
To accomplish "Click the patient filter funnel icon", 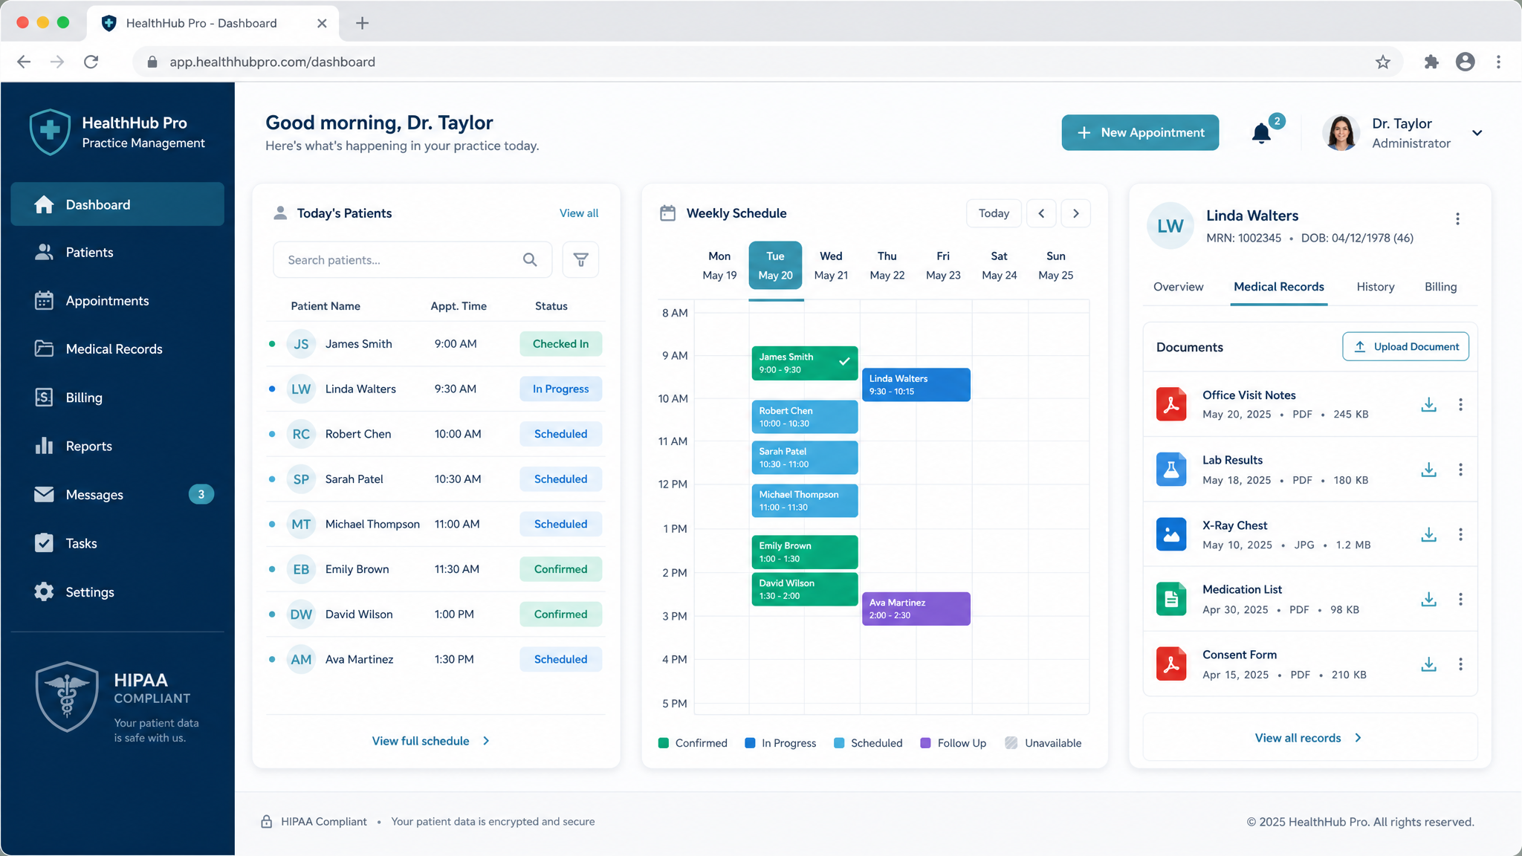I will point(580,259).
